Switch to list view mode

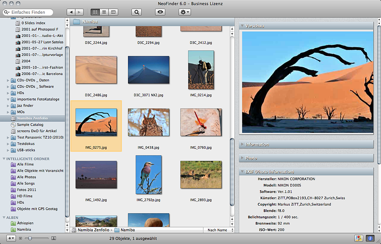click(x=104, y=12)
